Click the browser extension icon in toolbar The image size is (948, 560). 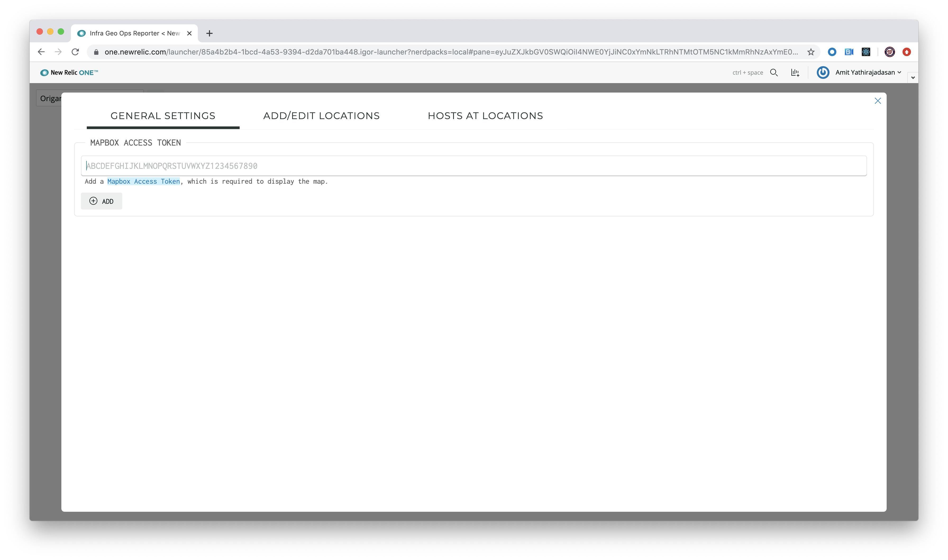(866, 52)
